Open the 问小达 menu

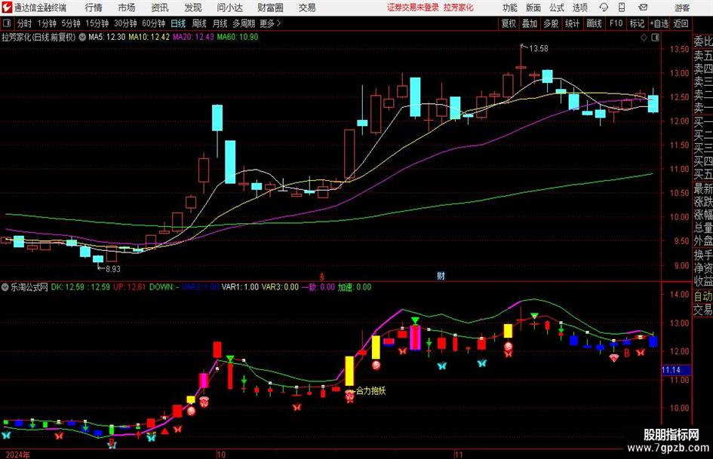pos(229,8)
